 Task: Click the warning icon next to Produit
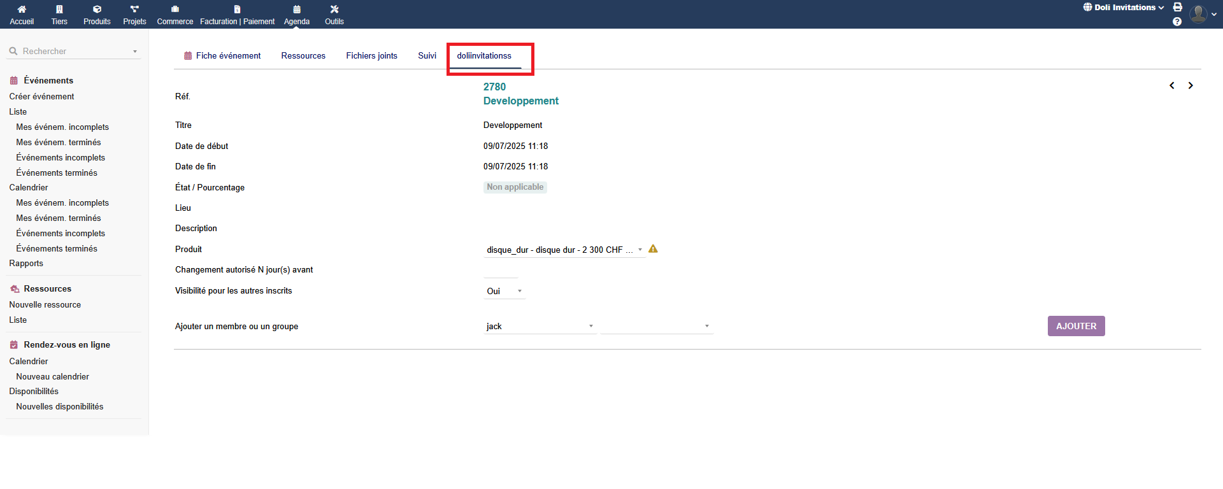pyautogui.click(x=653, y=249)
